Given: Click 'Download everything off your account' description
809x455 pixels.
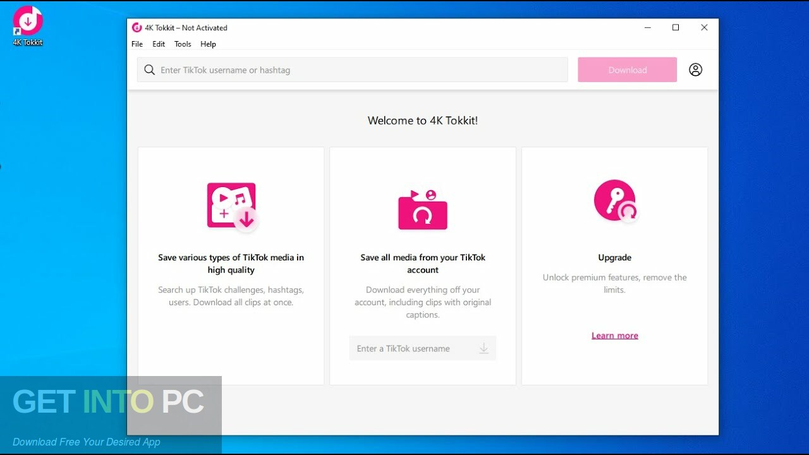Looking at the screenshot, I should tap(423, 302).
